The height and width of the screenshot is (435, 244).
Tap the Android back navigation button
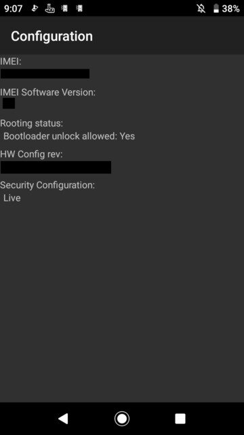(x=63, y=419)
